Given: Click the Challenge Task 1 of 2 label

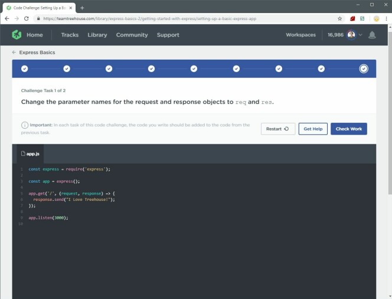Looking at the screenshot, I should point(43,90).
